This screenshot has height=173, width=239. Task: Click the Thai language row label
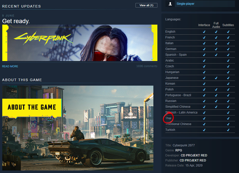(168, 118)
